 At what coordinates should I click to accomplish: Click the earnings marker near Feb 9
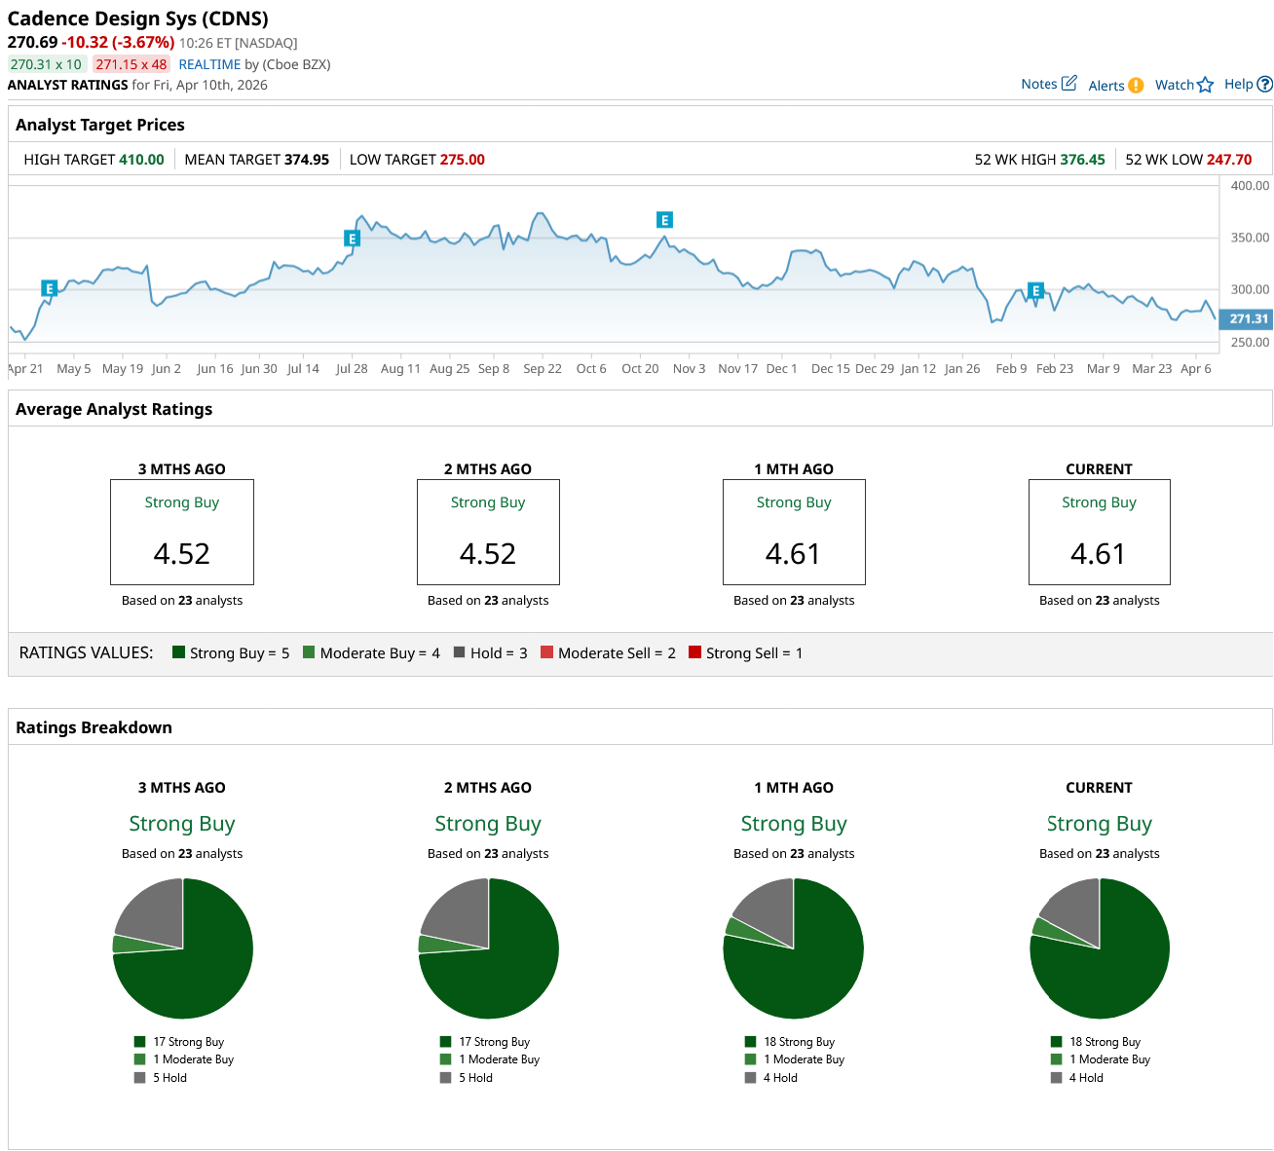(x=1035, y=290)
